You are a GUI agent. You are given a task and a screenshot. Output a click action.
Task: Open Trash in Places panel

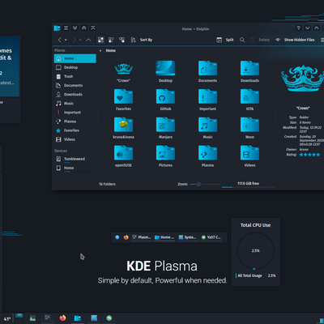coord(75,76)
